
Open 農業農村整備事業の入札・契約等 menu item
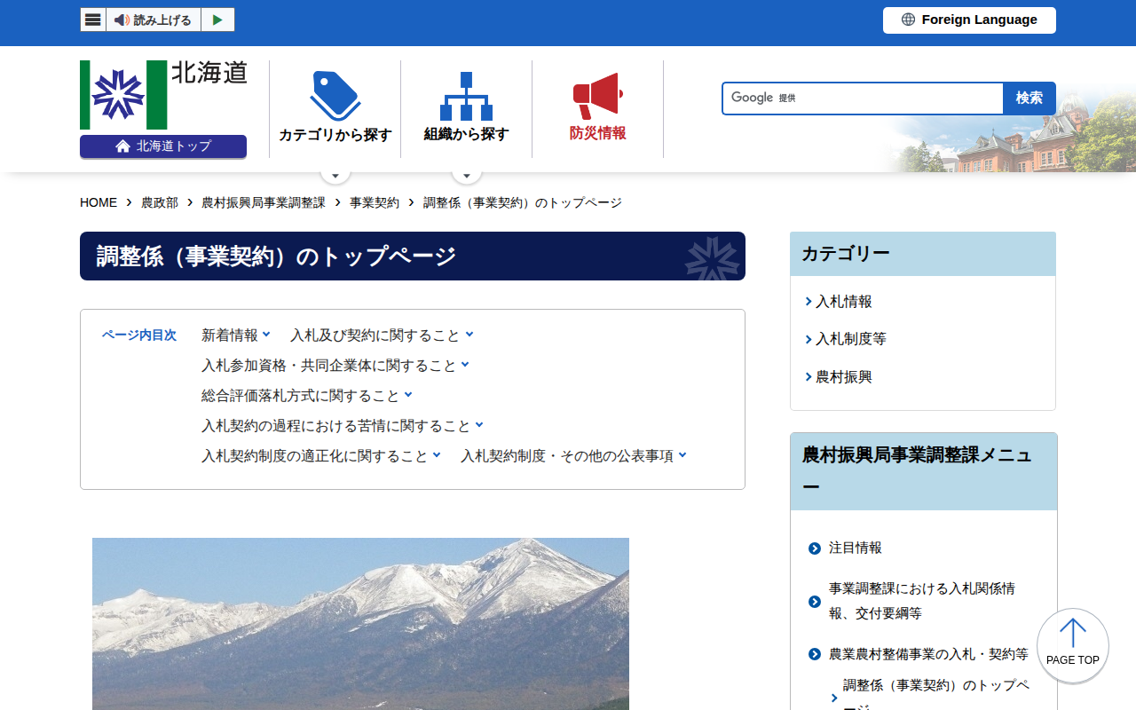(x=928, y=654)
